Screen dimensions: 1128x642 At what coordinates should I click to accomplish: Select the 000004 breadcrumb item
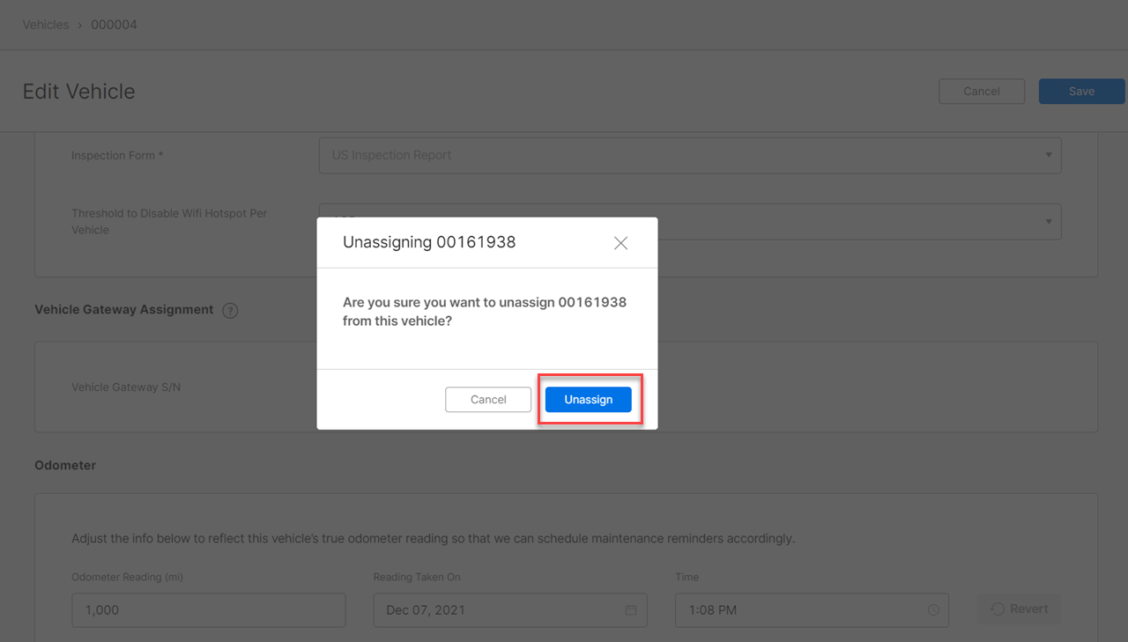[114, 25]
